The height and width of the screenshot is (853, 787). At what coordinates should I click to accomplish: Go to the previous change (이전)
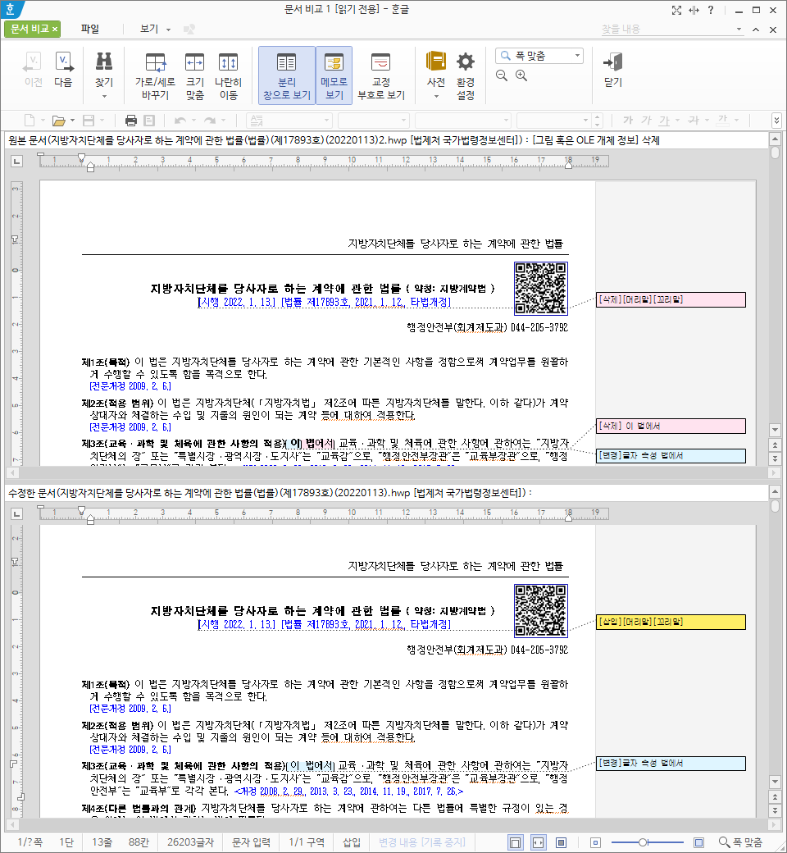(x=33, y=69)
